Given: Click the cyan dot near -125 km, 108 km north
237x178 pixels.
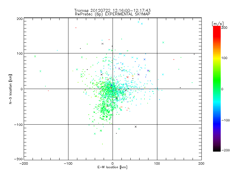Looking at the screenshot, I should (57, 50).
